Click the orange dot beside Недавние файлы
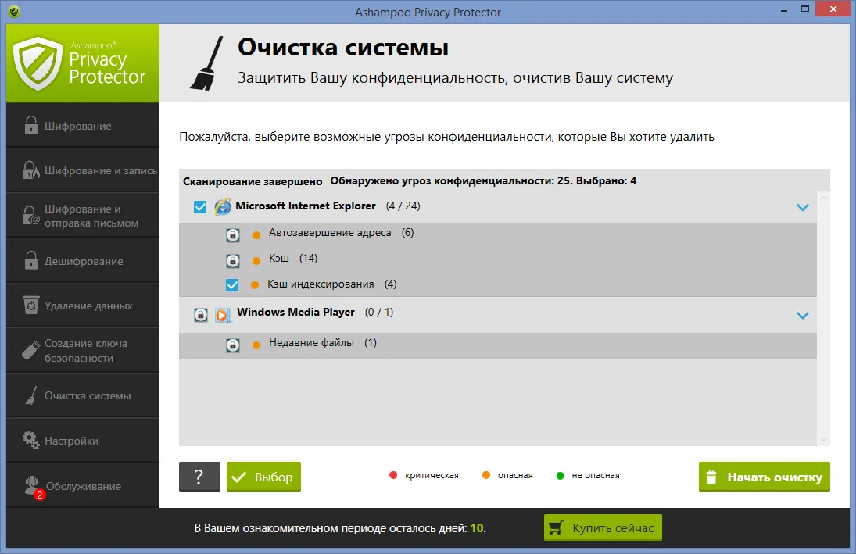856x554 pixels. click(256, 345)
